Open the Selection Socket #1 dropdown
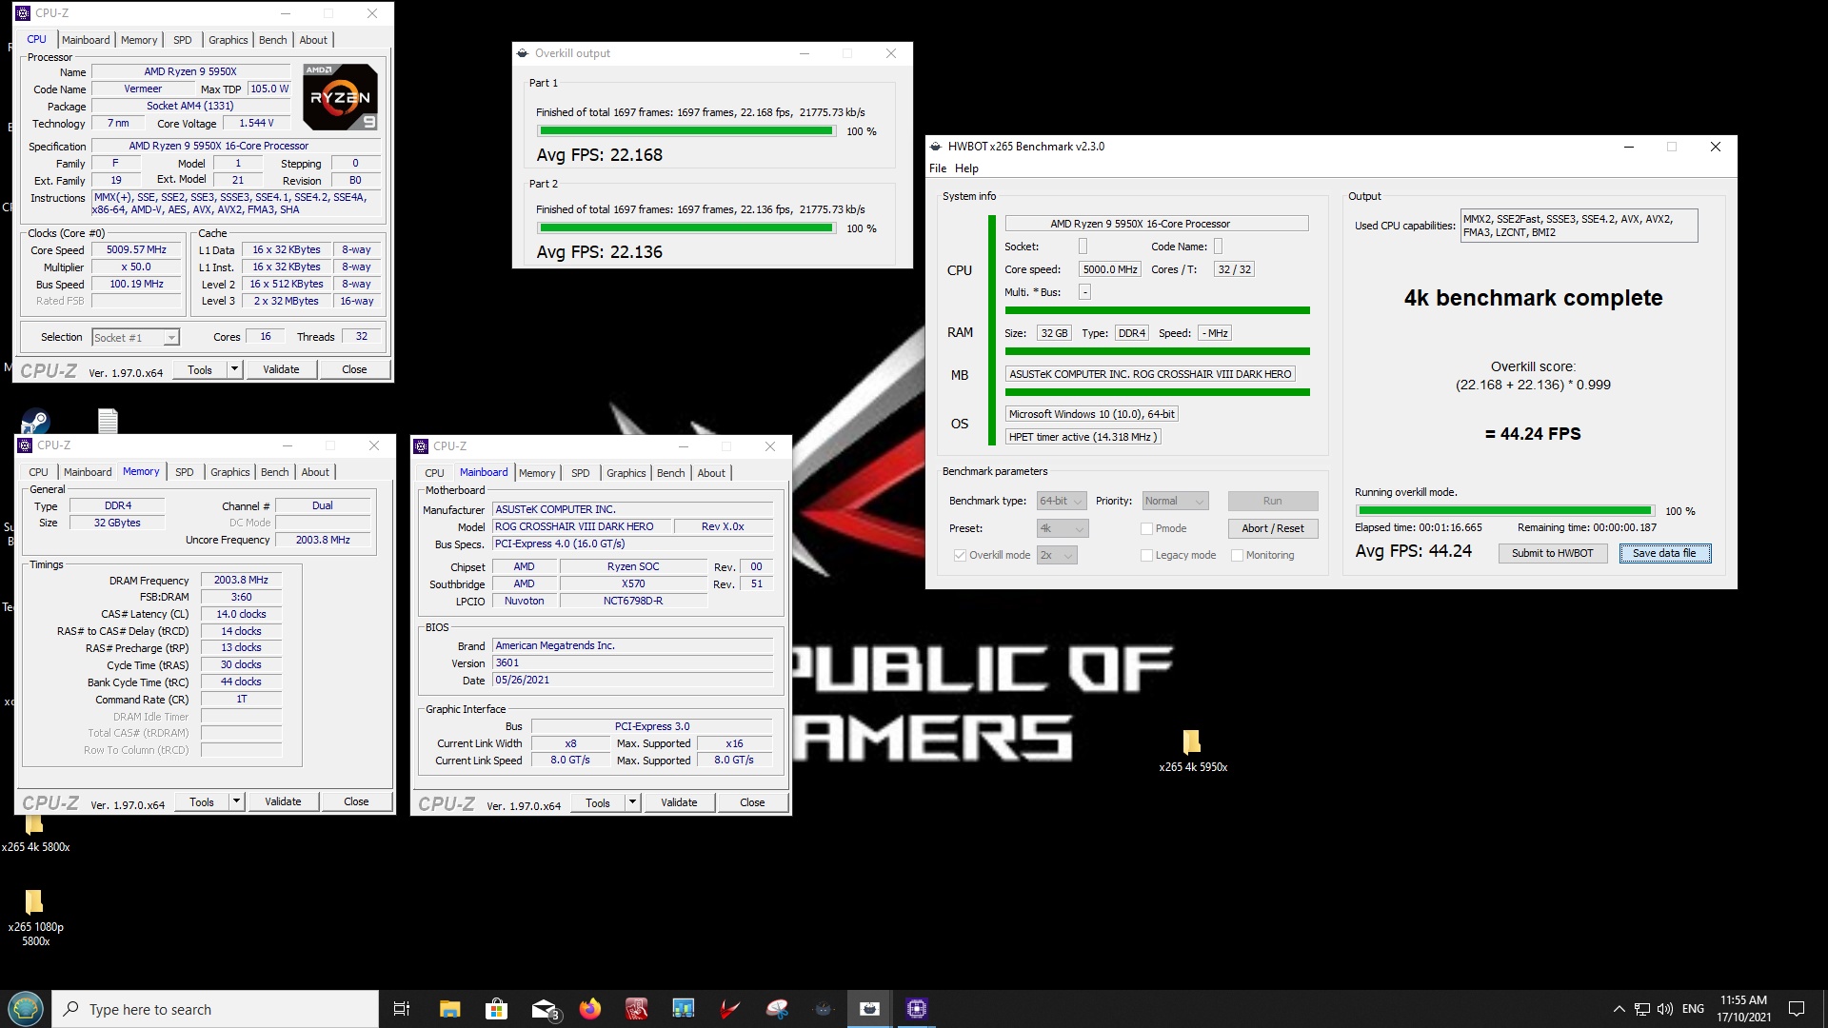 [x=135, y=337]
